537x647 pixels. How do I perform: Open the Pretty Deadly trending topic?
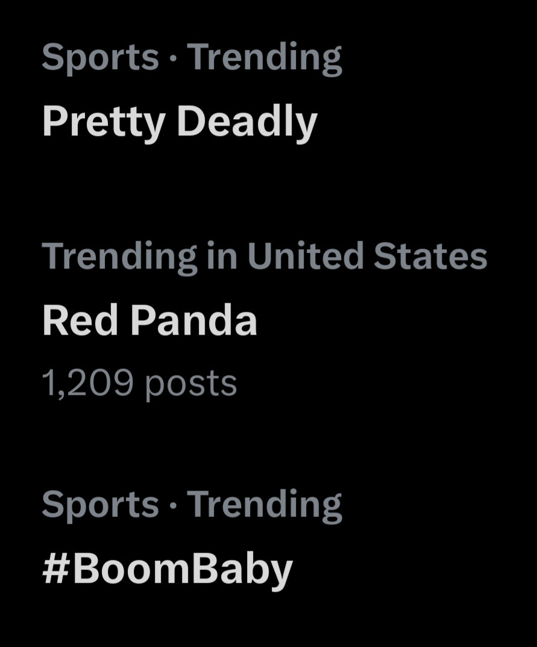click(179, 122)
